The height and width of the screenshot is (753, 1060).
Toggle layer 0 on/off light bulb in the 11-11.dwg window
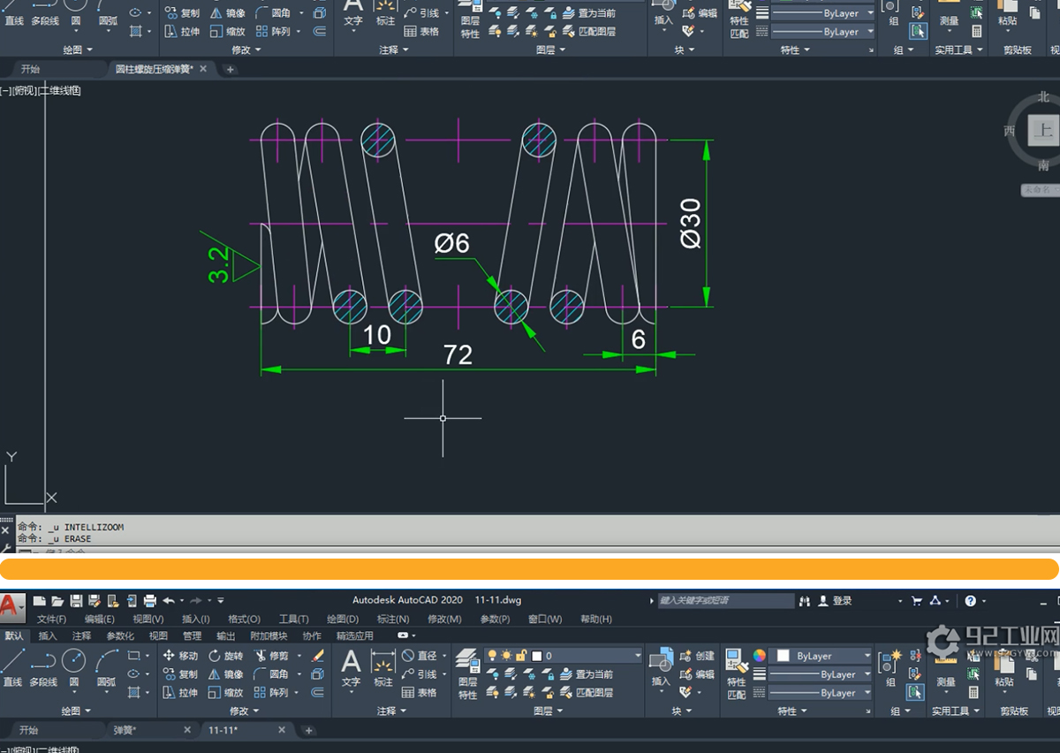[x=492, y=656]
